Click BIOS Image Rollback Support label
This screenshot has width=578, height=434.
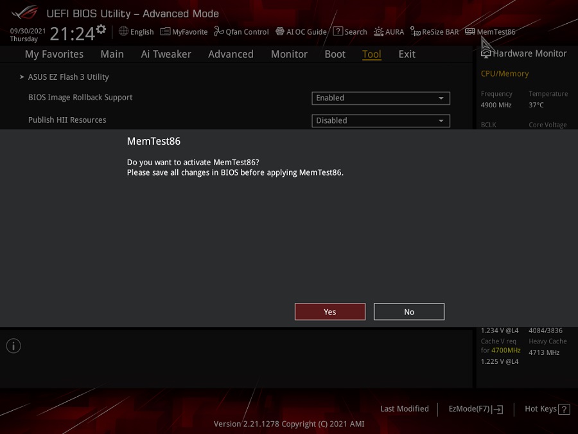80,98
